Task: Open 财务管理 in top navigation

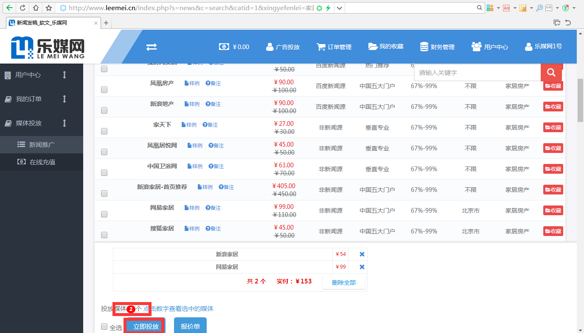Action: point(437,47)
